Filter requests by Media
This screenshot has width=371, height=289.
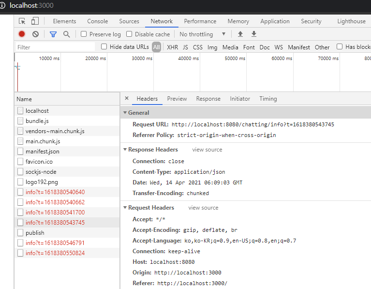[x=230, y=47]
